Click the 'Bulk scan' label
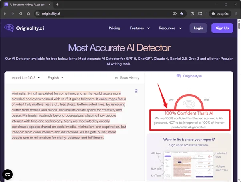 157,168
